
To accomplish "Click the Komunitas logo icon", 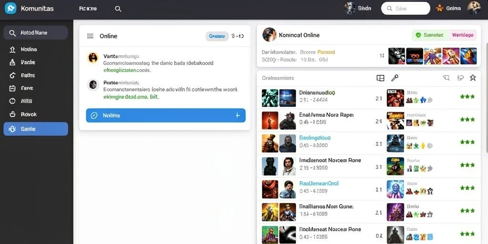I will [x=10, y=9].
